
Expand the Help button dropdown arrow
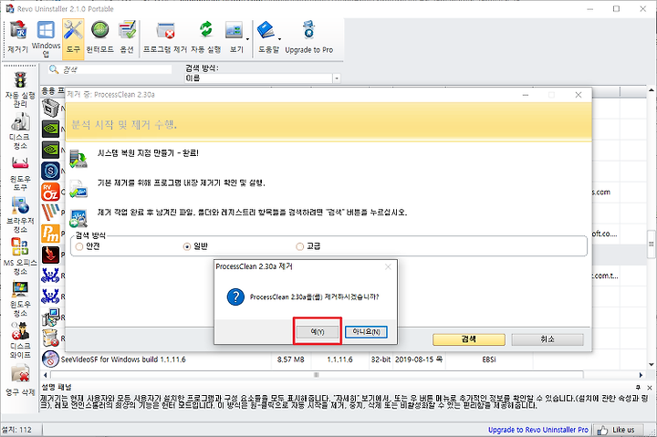[x=279, y=39]
